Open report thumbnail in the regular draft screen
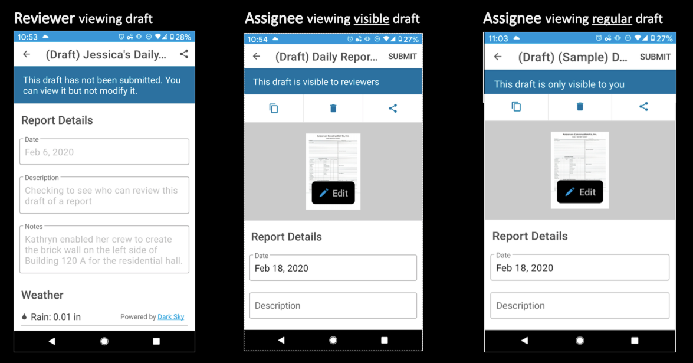This screenshot has width=693, height=363. tap(580, 155)
